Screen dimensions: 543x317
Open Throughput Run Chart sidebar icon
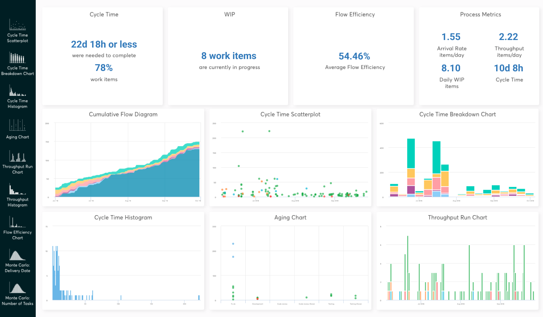tap(17, 157)
